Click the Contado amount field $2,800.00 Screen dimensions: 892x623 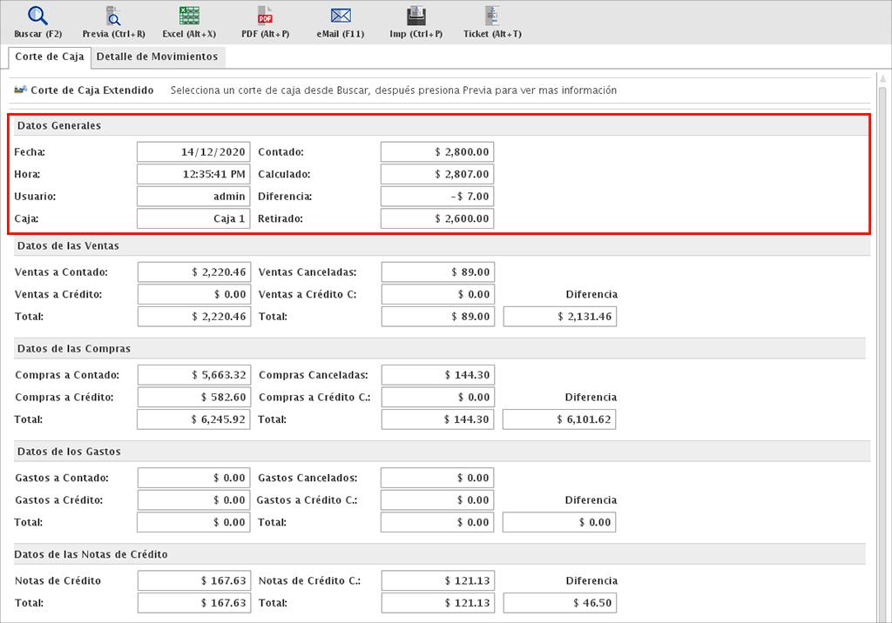tap(437, 151)
